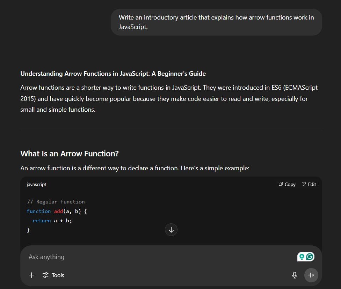Click the Edit text label

[x=312, y=184]
